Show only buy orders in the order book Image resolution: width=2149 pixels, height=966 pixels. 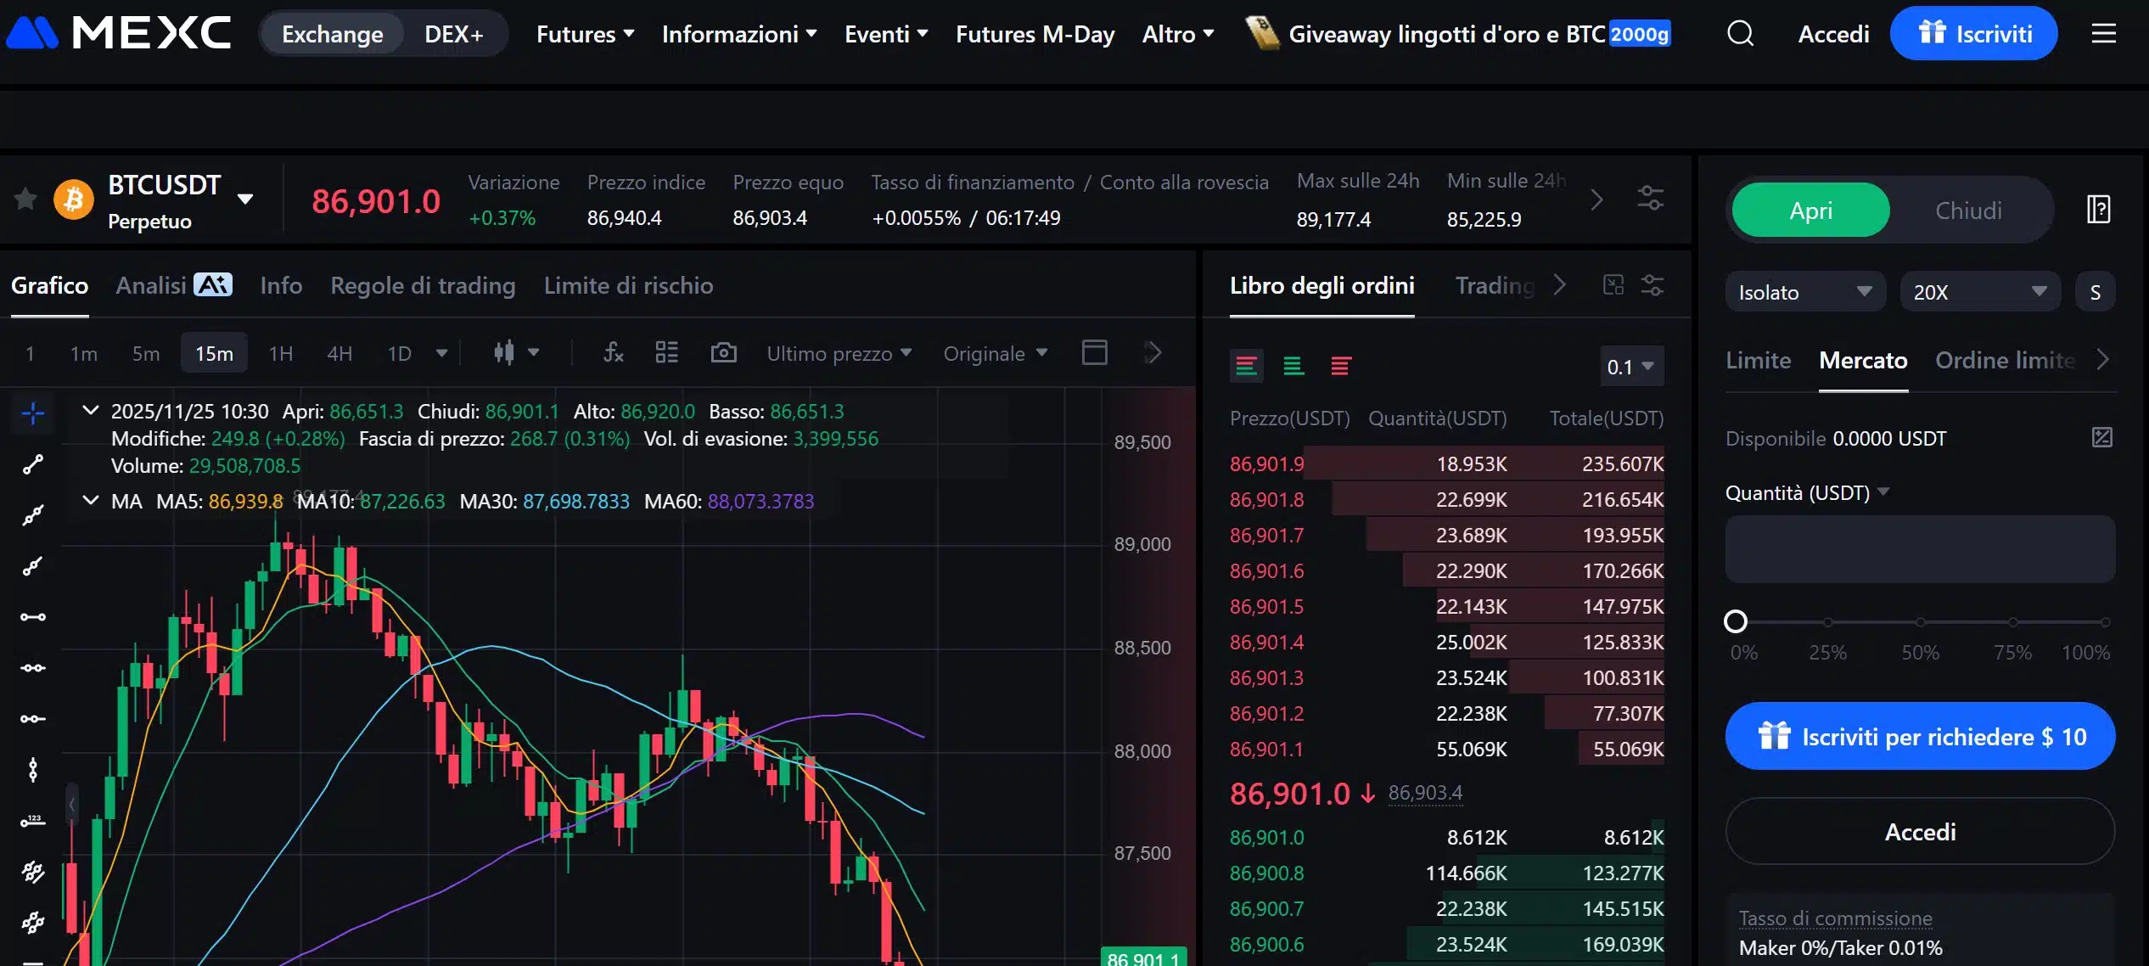pos(1293,367)
